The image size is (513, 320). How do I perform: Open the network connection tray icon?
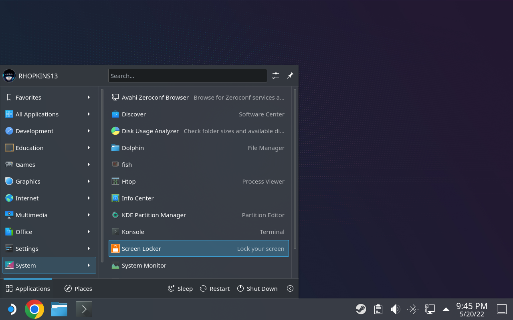430,309
